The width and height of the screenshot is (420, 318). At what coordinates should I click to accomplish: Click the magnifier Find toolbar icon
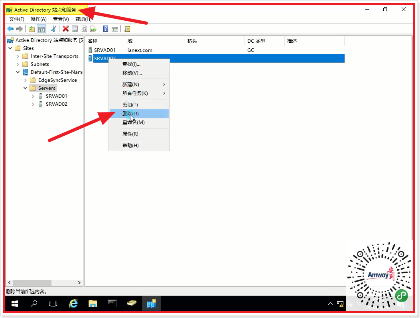(127, 29)
